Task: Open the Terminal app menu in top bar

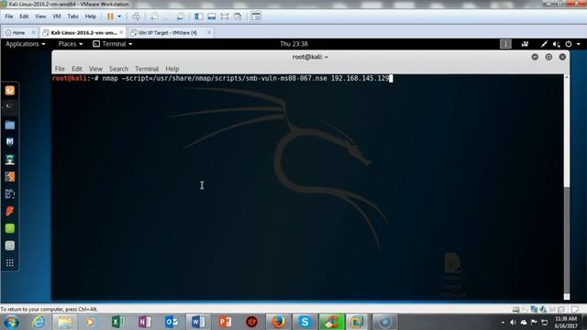Action: (x=113, y=44)
